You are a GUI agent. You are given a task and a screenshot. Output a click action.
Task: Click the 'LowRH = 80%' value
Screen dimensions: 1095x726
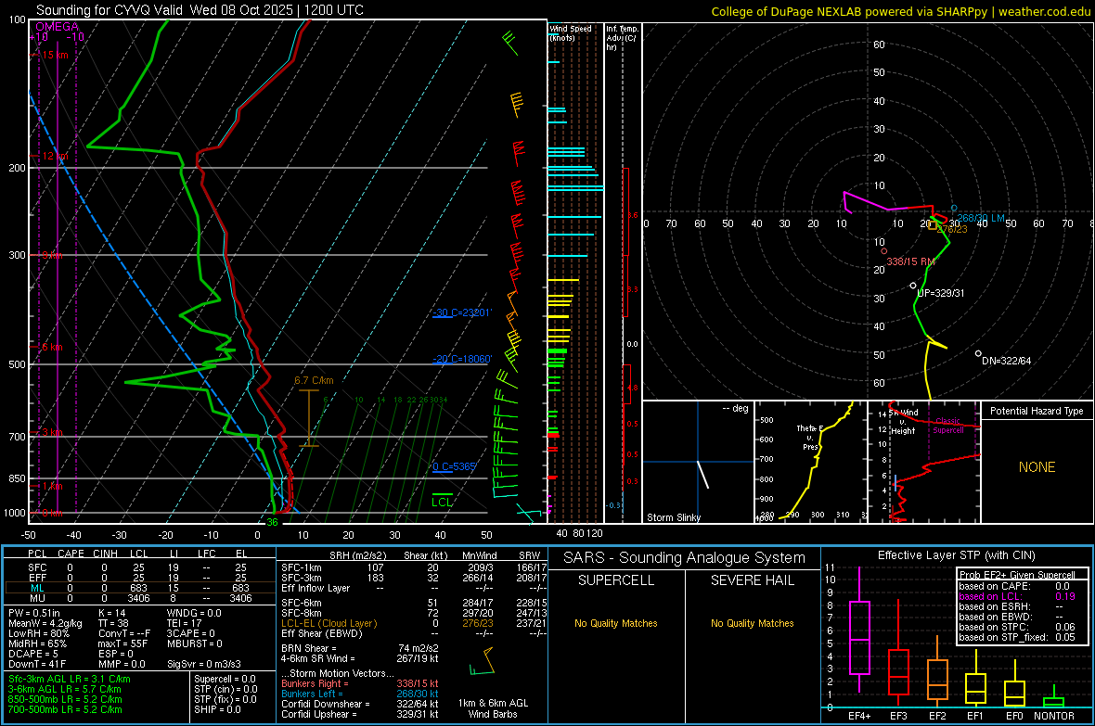(x=39, y=634)
